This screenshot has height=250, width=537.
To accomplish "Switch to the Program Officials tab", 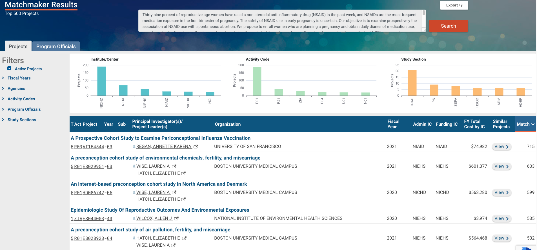I will (56, 47).
